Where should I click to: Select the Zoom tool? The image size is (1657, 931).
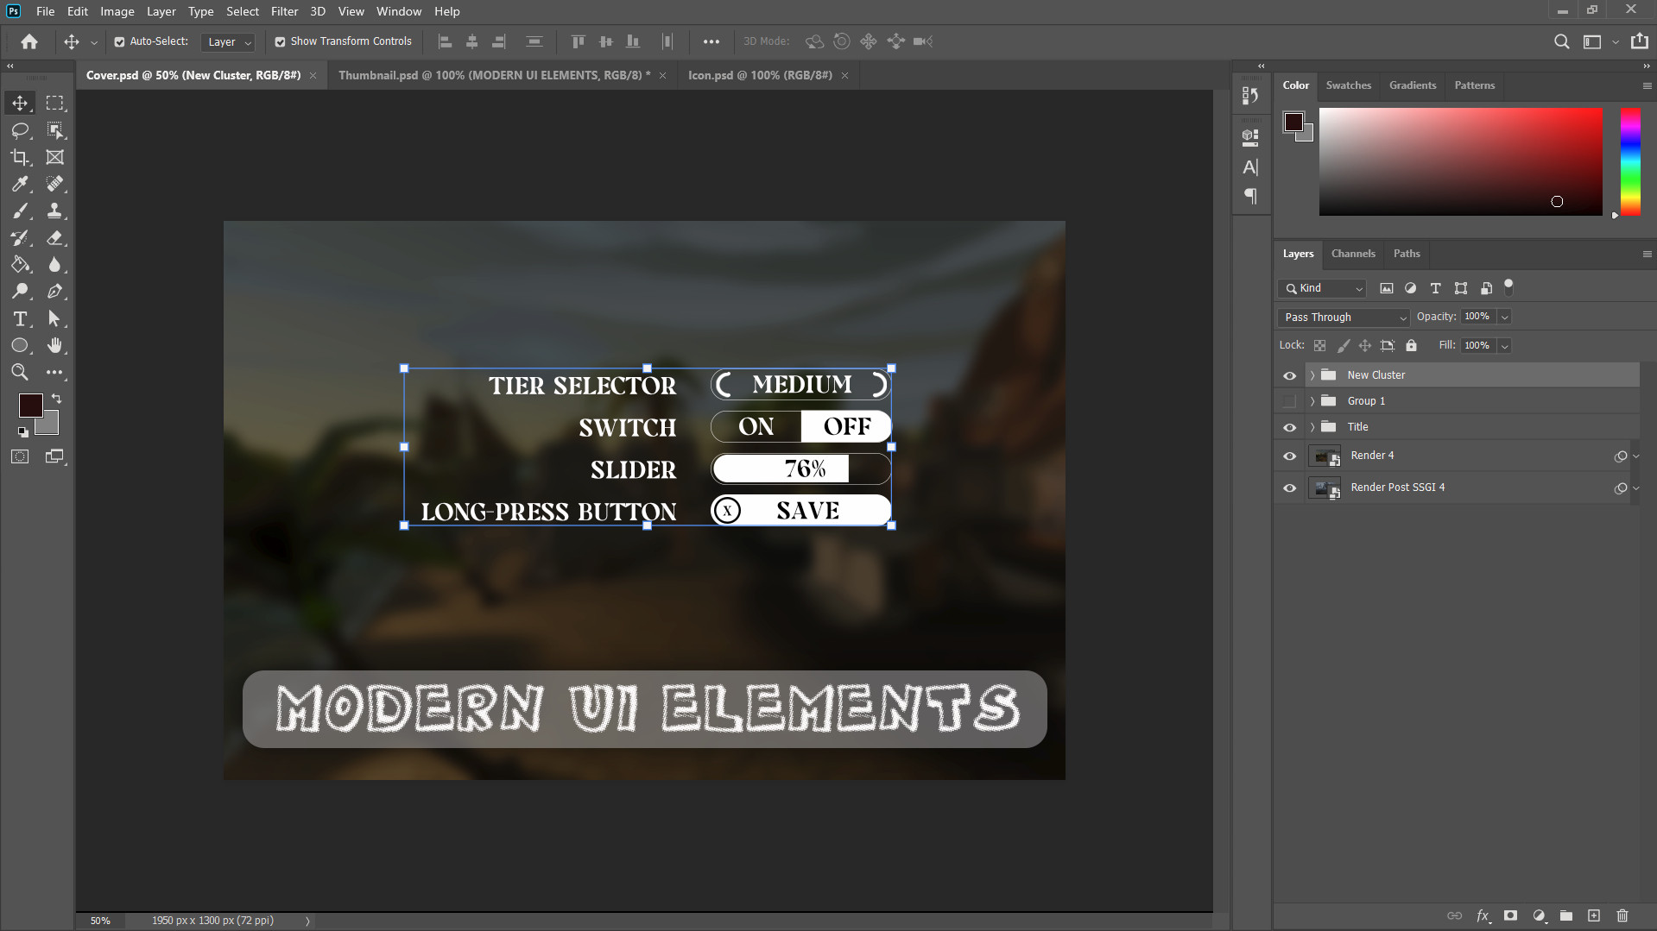[x=20, y=373]
